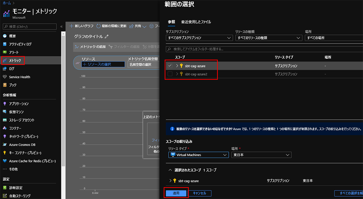Viewport: 363px width, 199px height.
Task: Open the Service Health menu entry
Action: tap(19, 77)
